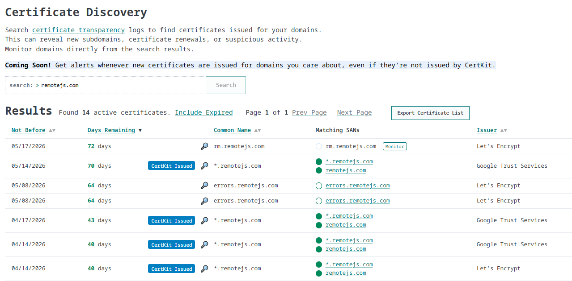
Task: Click the empty status circle beside rm.remotejs.com SAN
Action: pyautogui.click(x=319, y=146)
